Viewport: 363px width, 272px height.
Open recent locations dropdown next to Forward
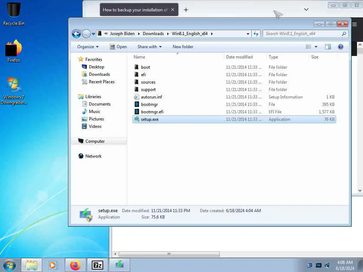tap(93, 34)
